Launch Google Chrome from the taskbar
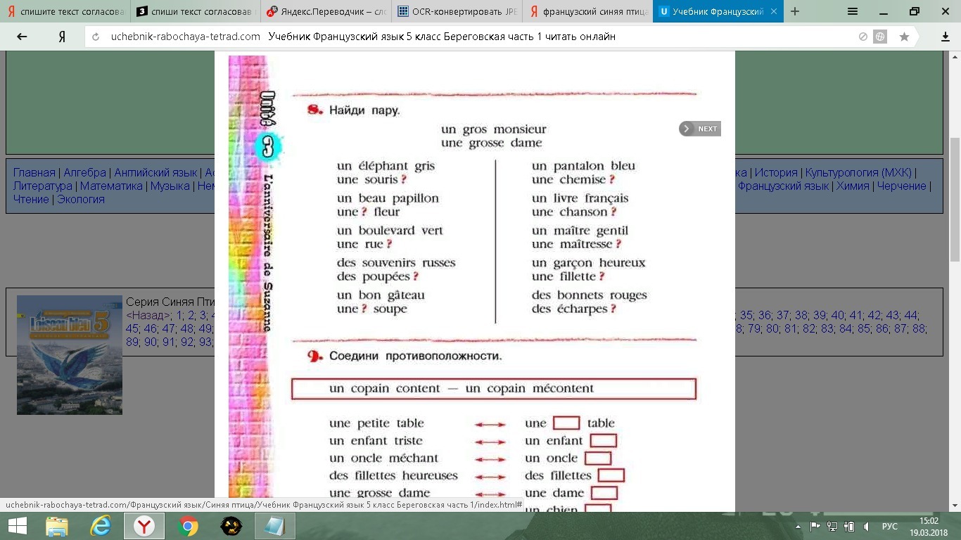Image resolution: width=961 pixels, height=540 pixels. point(188,526)
